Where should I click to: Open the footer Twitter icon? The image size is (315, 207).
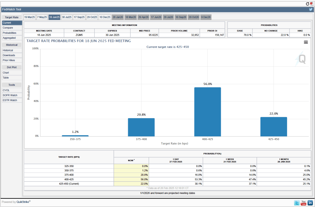[x=297, y=203]
